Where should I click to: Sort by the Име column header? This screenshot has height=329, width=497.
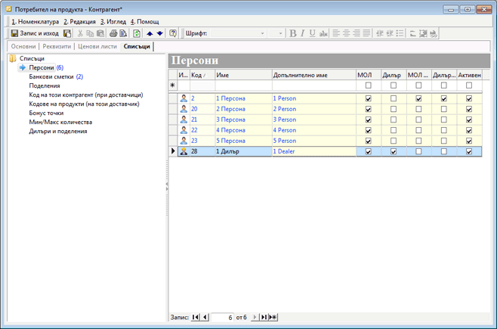[x=243, y=75]
